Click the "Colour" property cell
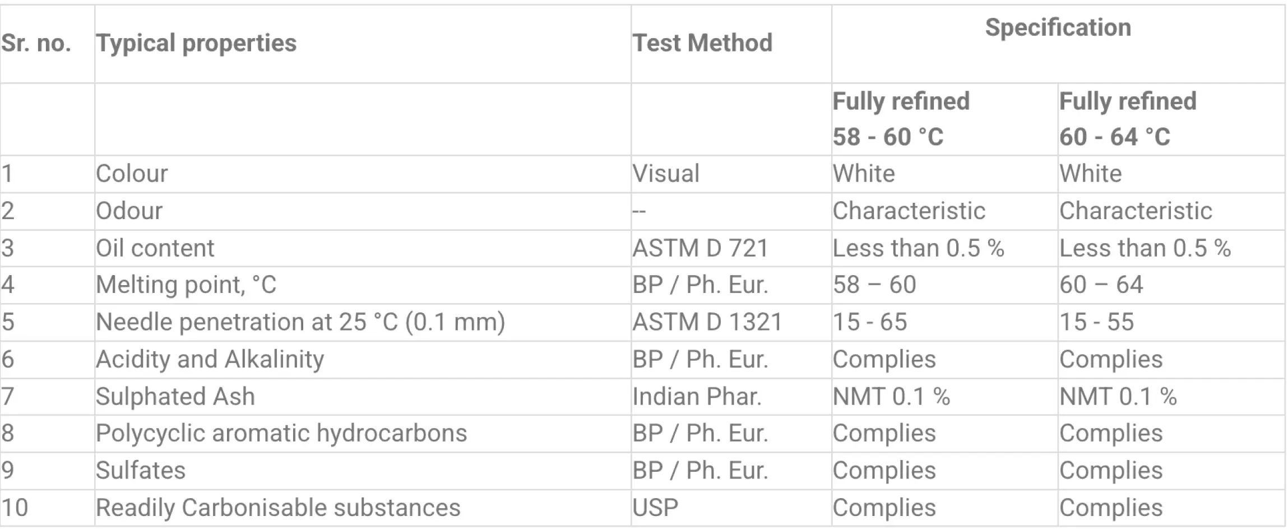Image resolution: width=1288 pixels, height=530 pixels. coord(132,174)
